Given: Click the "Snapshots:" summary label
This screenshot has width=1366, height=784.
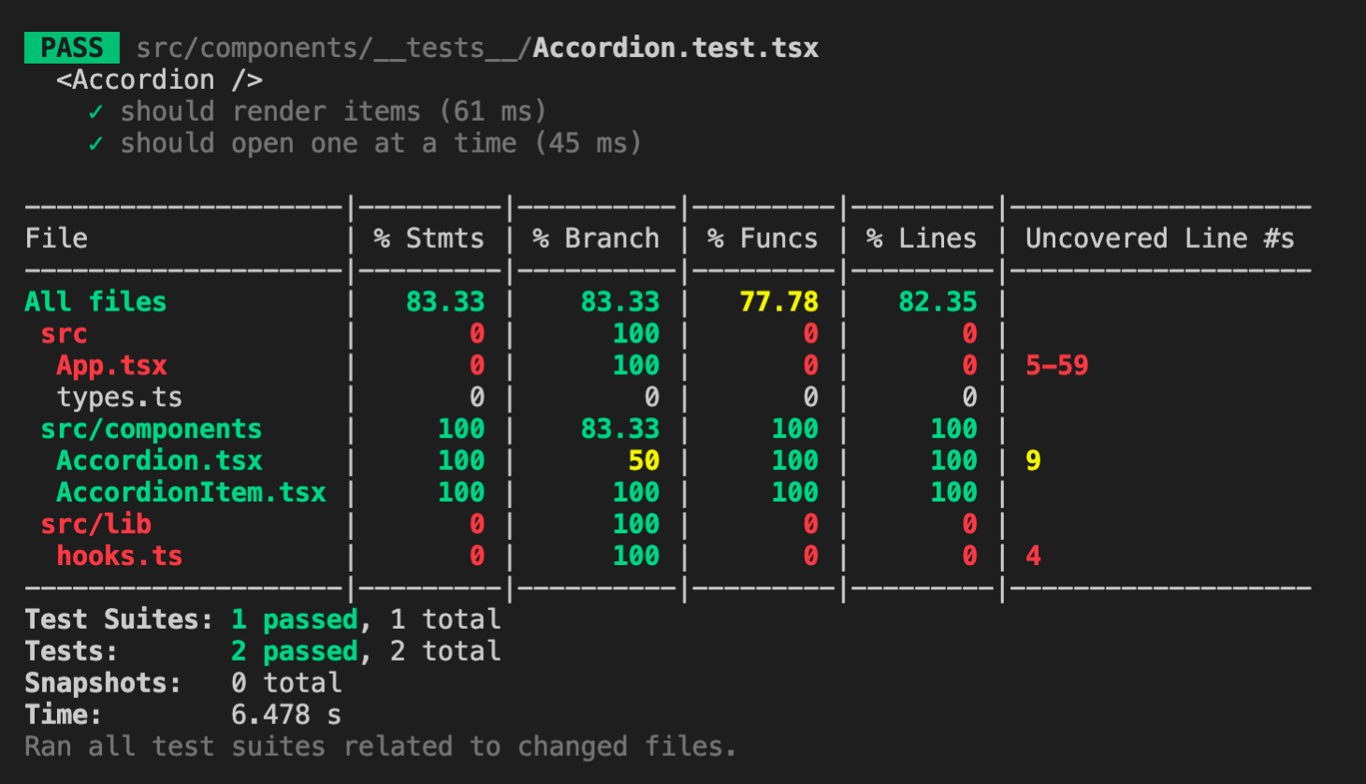Looking at the screenshot, I should [103, 683].
